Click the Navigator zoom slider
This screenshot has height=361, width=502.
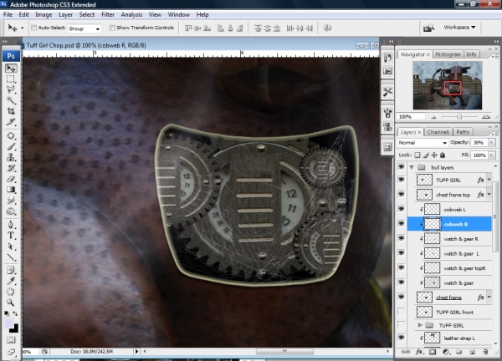(x=459, y=117)
